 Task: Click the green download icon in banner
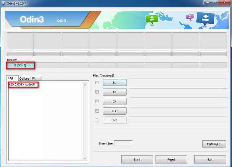pos(152,19)
